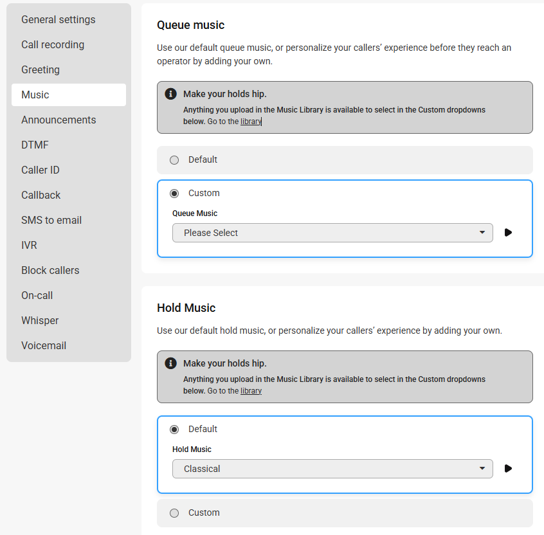
Task: Click the info icon in Hold Music notice
Action: coord(170,363)
